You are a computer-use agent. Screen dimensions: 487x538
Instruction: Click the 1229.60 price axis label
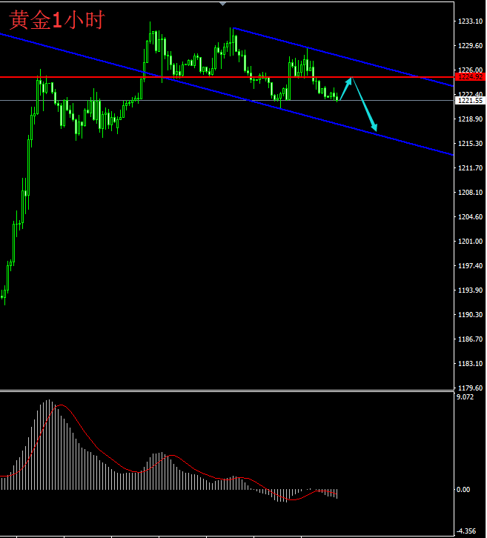tap(470, 46)
